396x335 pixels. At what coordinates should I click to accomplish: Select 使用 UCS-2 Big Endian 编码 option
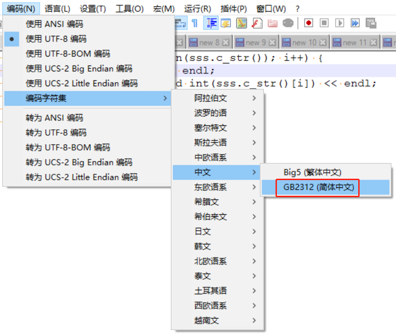tap(88, 69)
